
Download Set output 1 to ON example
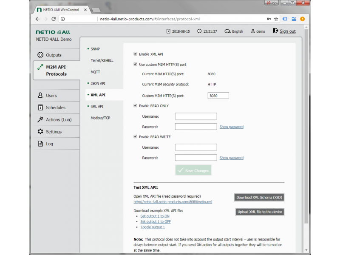tap(155, 216)
